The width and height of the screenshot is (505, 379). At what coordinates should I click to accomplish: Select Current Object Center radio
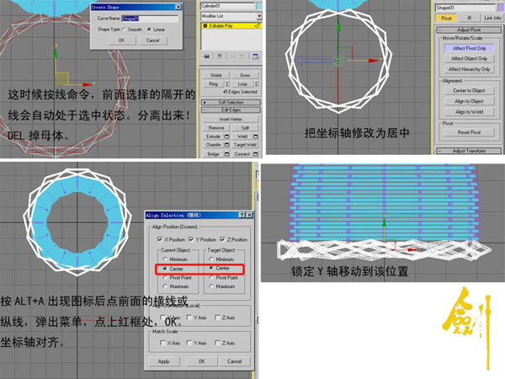click(165, 269)
